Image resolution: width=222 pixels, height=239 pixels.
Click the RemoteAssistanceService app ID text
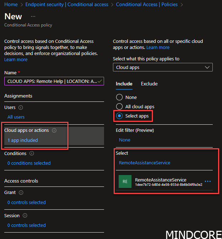169,185
